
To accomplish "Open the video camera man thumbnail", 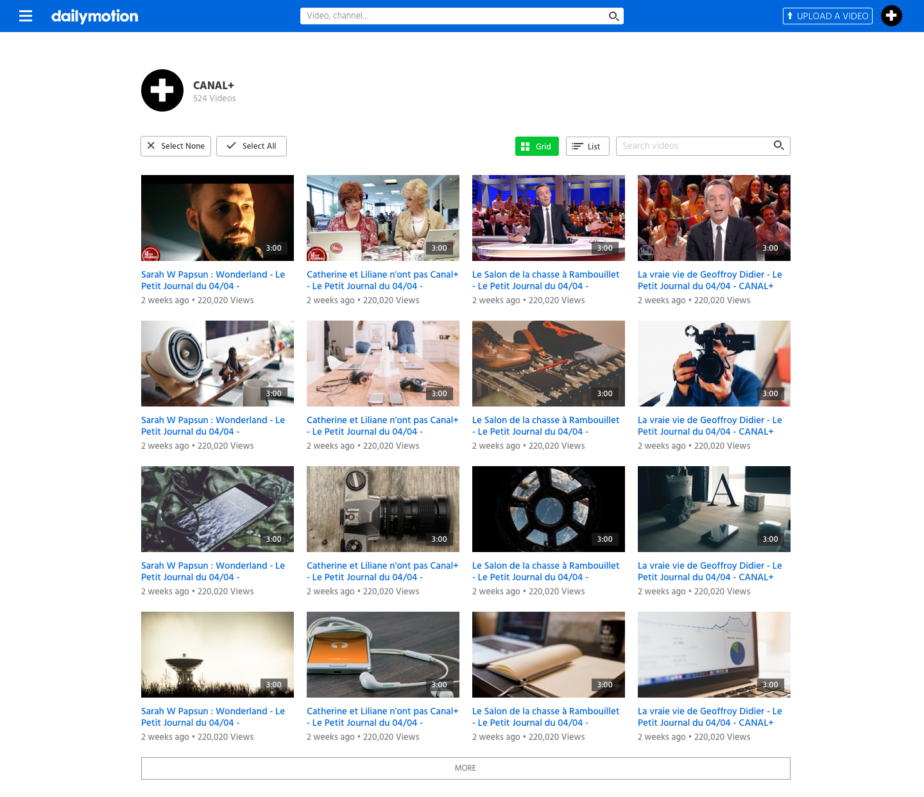I will [714, 363].
